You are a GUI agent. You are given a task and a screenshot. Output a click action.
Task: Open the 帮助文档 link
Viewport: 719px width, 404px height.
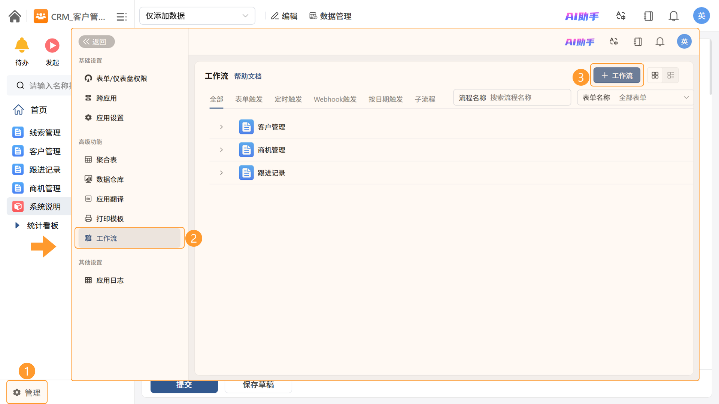[248, 76]
